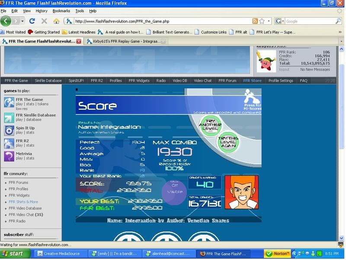Open the FFR Forum navigation link

(227, 81)
